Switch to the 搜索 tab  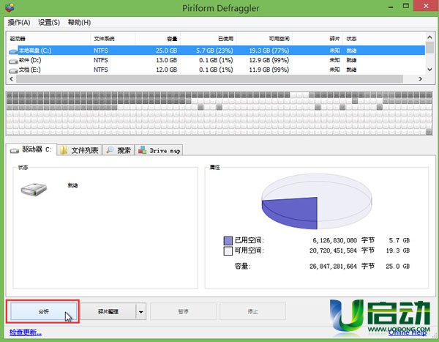[119, 150]
